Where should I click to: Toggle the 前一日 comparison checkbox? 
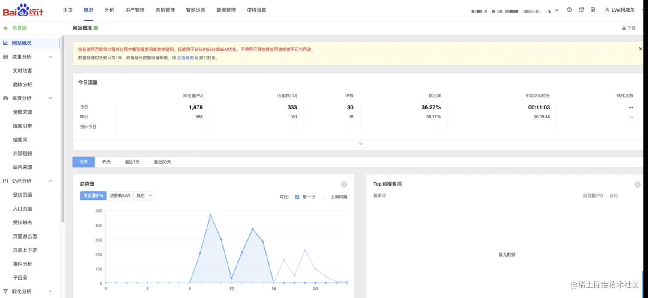coord(297,197)
